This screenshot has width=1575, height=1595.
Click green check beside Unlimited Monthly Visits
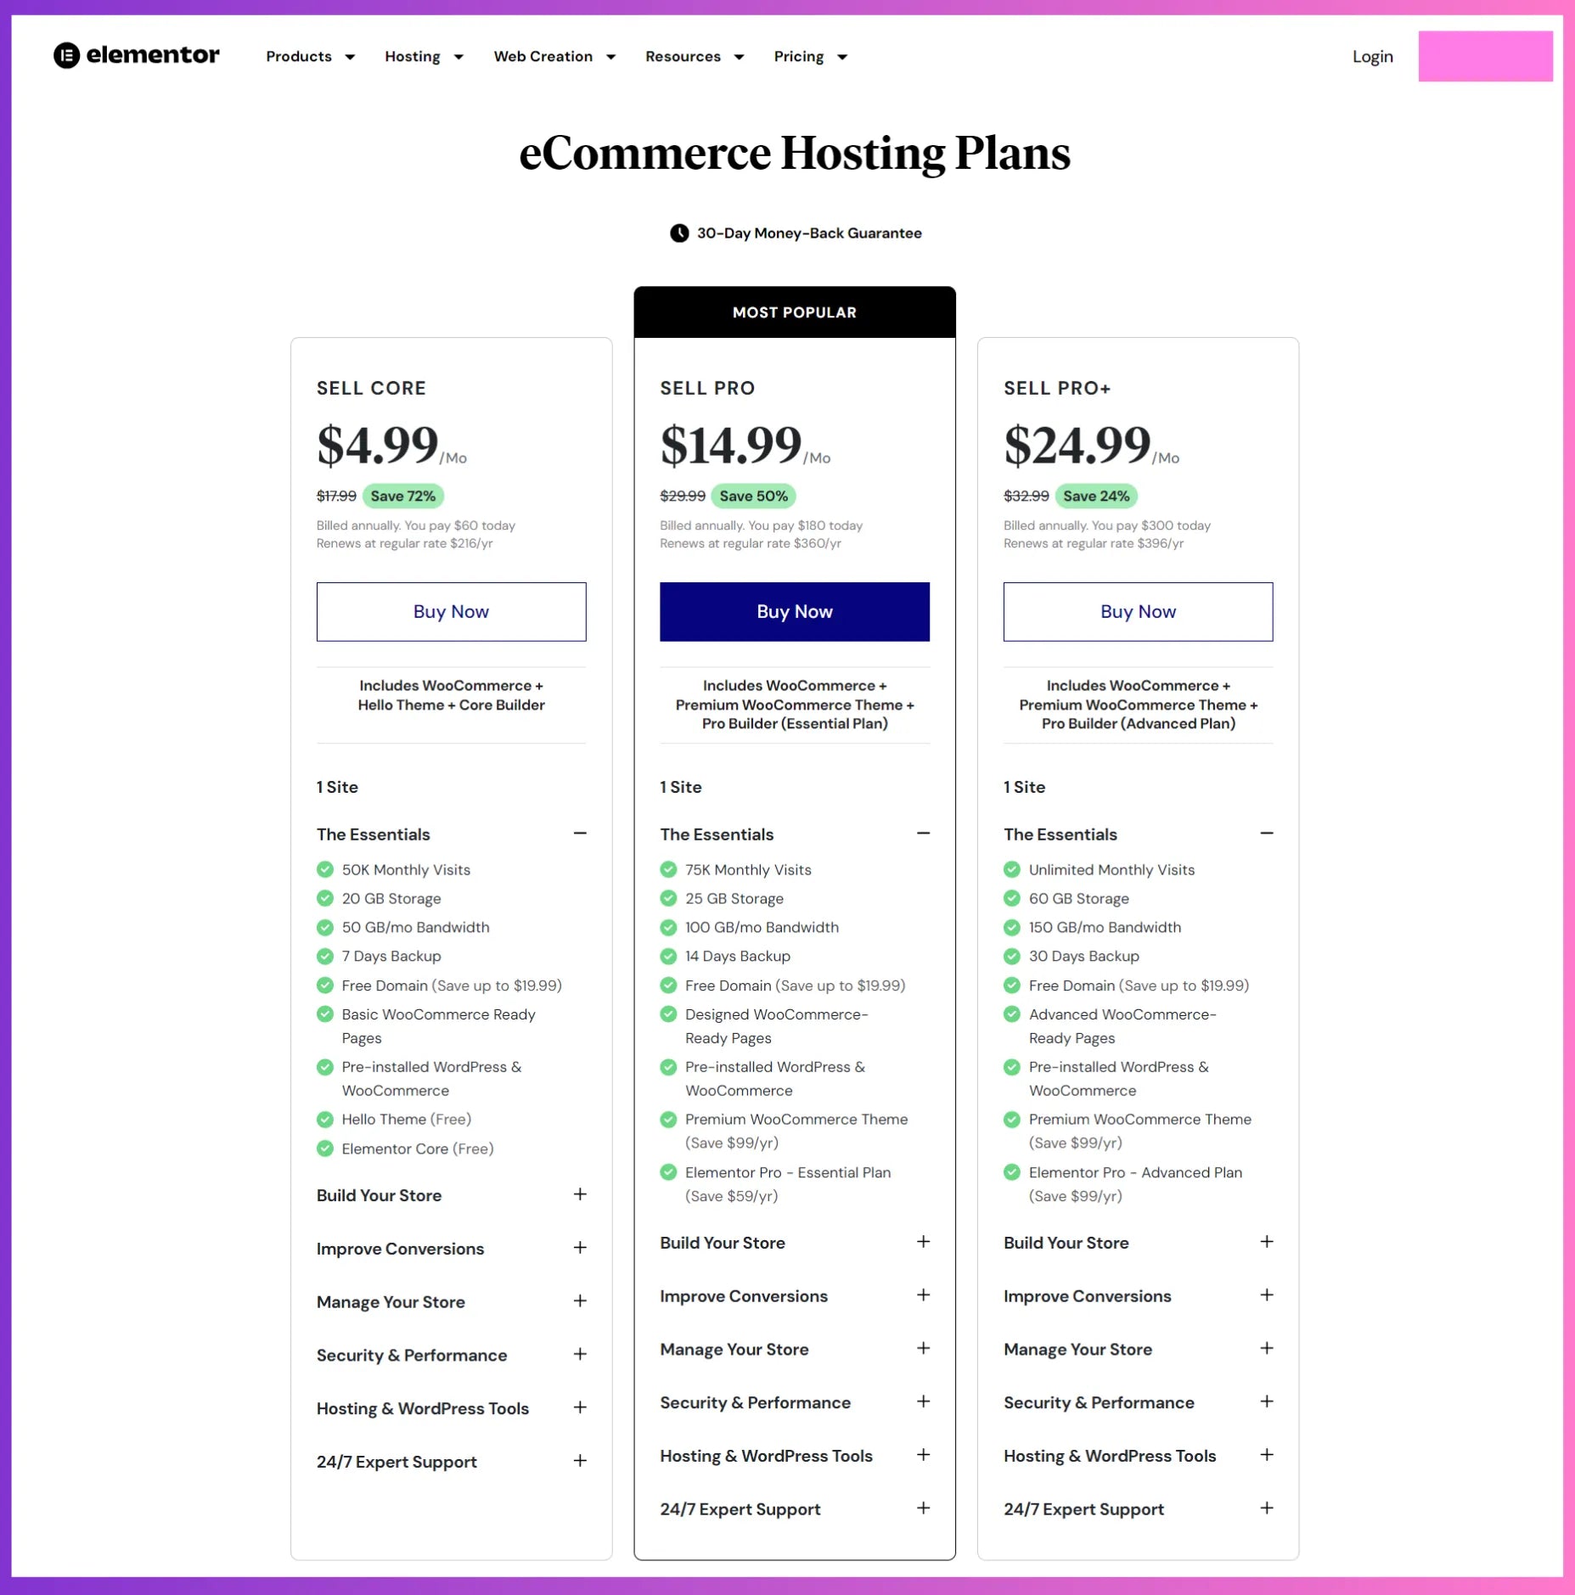(x=1011, y=869)
